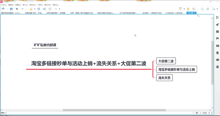Open the Comments bubble icon in sidebar

[218, 60]
